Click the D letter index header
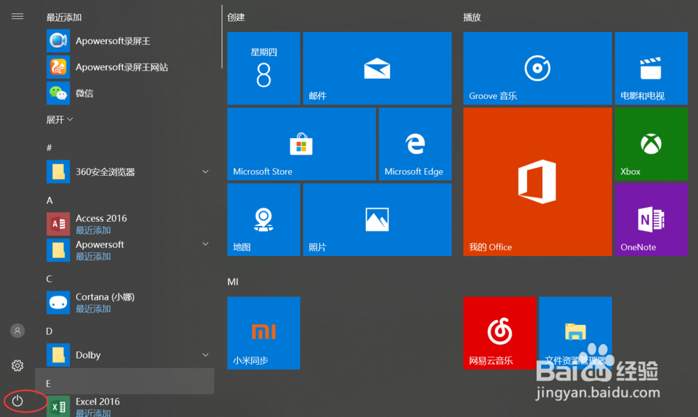Viewport: 698px width, 417px height. [49, 331]
